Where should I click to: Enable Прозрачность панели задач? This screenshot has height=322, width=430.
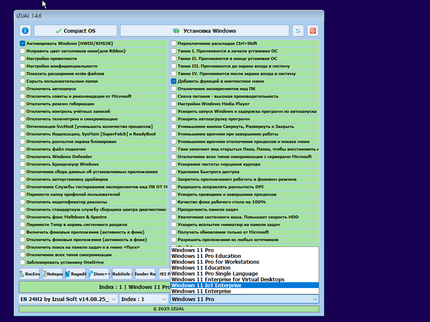173,210
